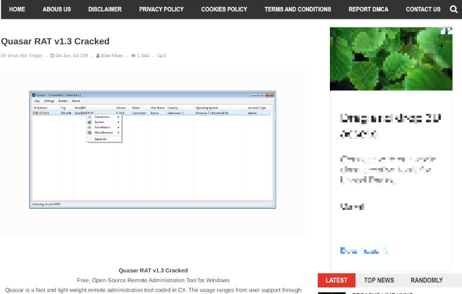Open the PRIVACY POLICY page
462x294 pixels.
pos(161,9)
